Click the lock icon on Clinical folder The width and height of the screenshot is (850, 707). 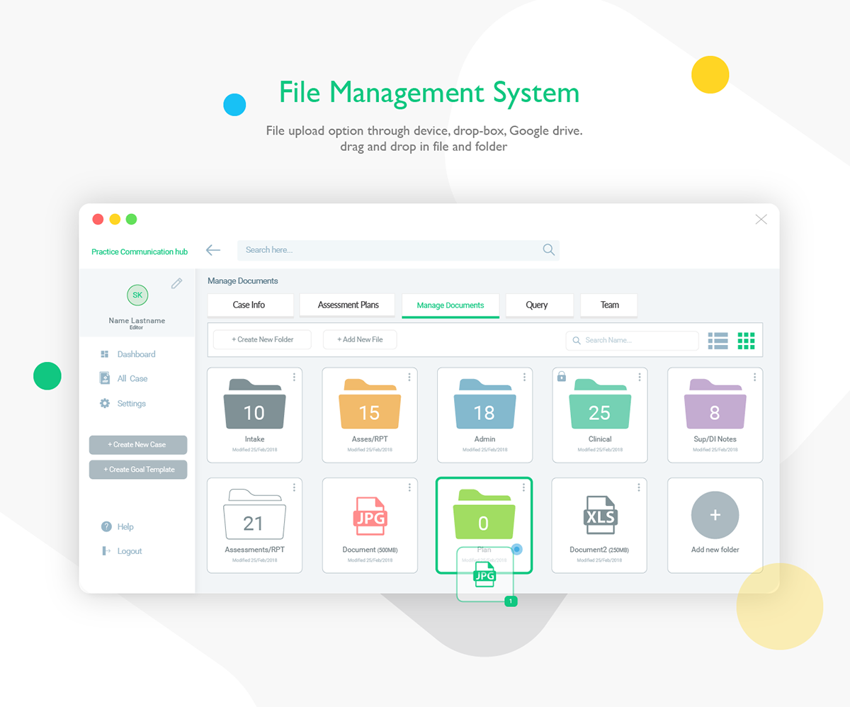tap(562, 376)
